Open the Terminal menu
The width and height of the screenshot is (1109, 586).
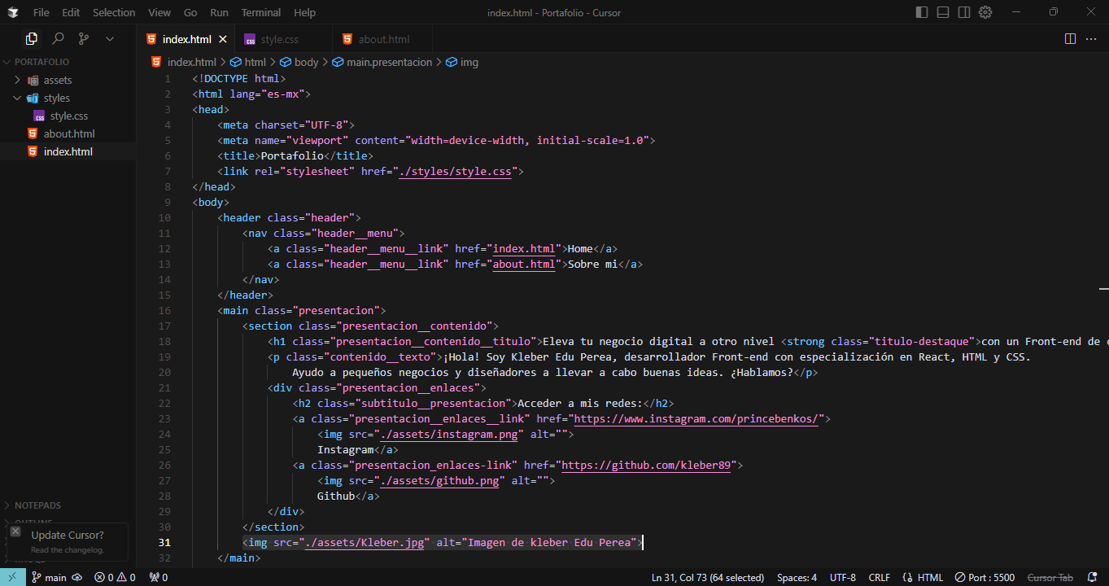tap(261, 12)
